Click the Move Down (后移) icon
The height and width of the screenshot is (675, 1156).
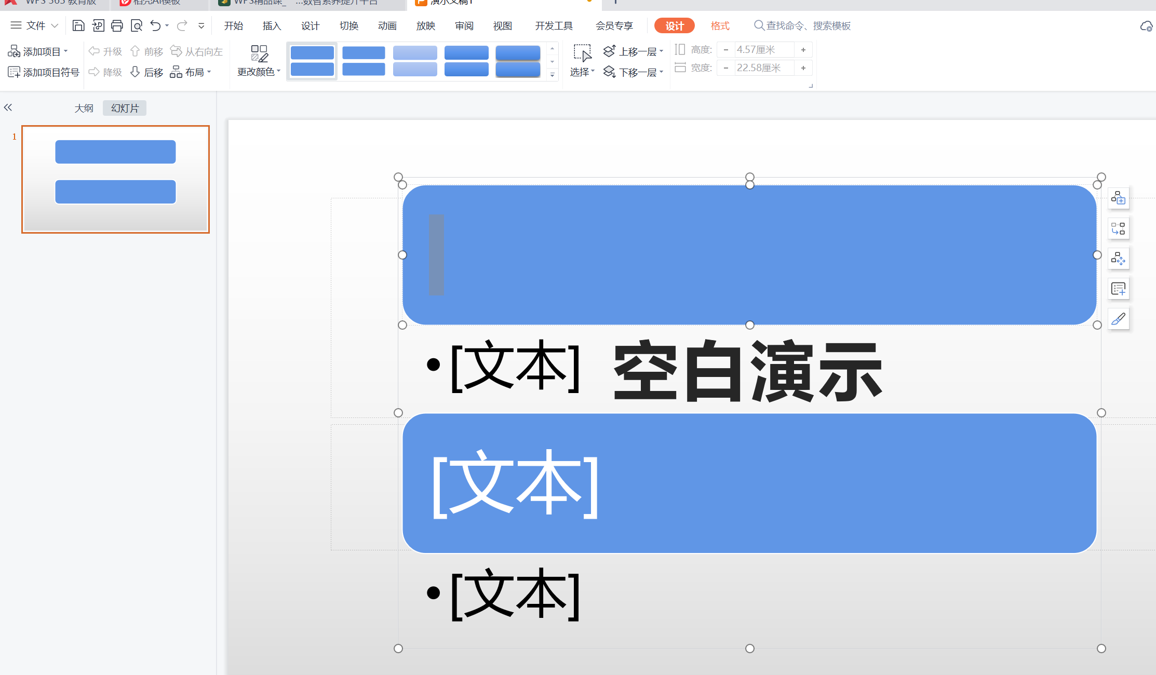click(135, 72)
